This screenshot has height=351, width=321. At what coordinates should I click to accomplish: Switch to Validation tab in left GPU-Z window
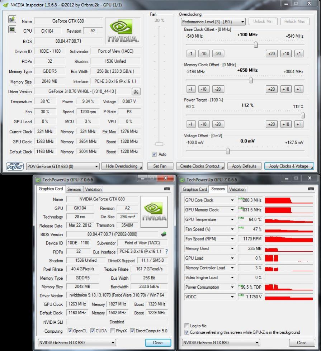click(93, 189)
